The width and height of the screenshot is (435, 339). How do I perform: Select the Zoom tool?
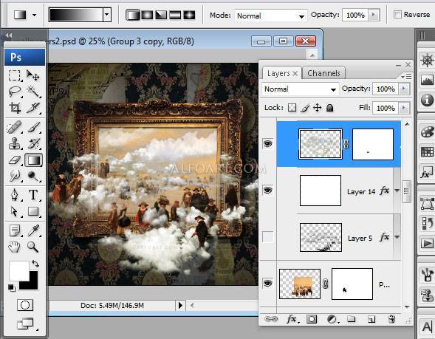(32, 247)
